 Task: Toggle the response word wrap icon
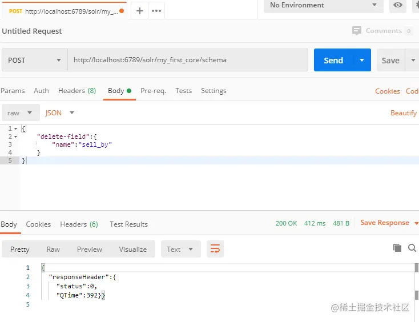[x=215, y=249]
